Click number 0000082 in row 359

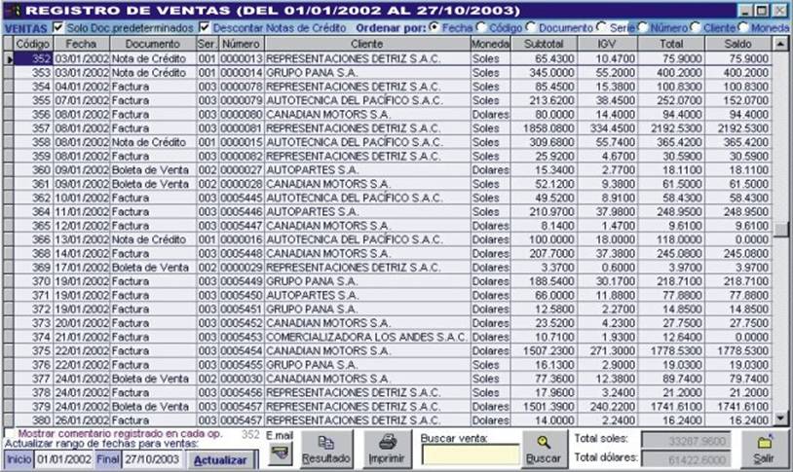(x=242, y=156)
